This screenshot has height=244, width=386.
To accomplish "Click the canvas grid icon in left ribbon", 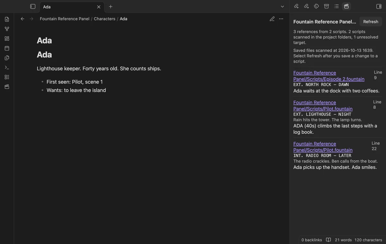I will pyautogui.click(x=7, y=39).
